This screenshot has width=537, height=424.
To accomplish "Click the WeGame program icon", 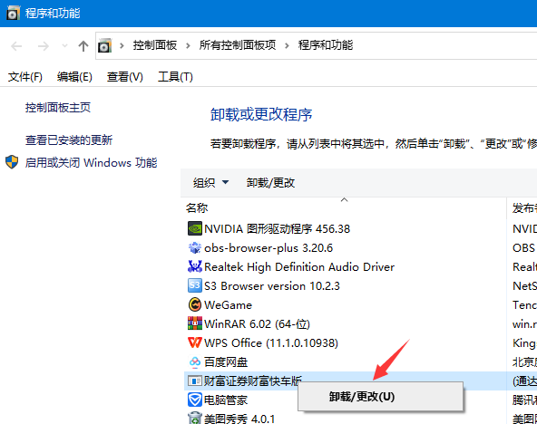I will (x=195, y=304).
